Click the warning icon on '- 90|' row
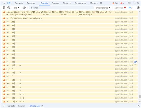The image size is (141, 108). [4, 36]
